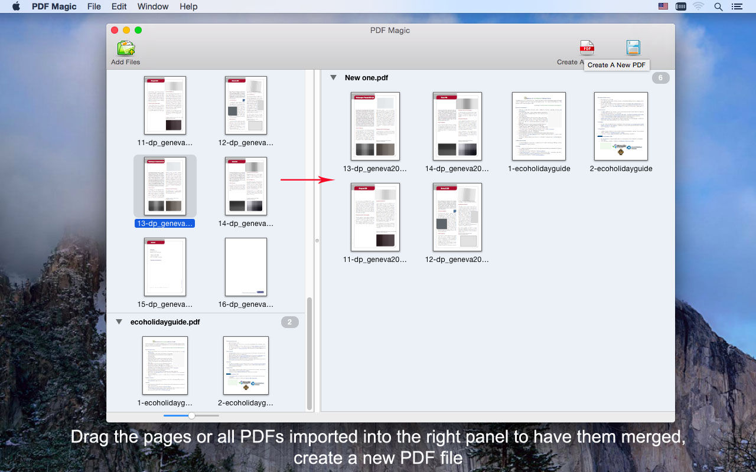Collapse the New one.pdf group

pyautogui.click(x=333, y=77)
